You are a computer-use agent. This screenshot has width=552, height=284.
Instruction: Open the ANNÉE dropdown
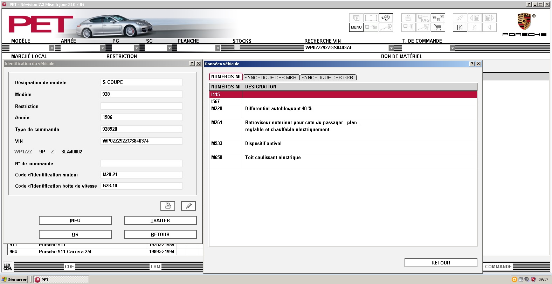coord(103,48)
